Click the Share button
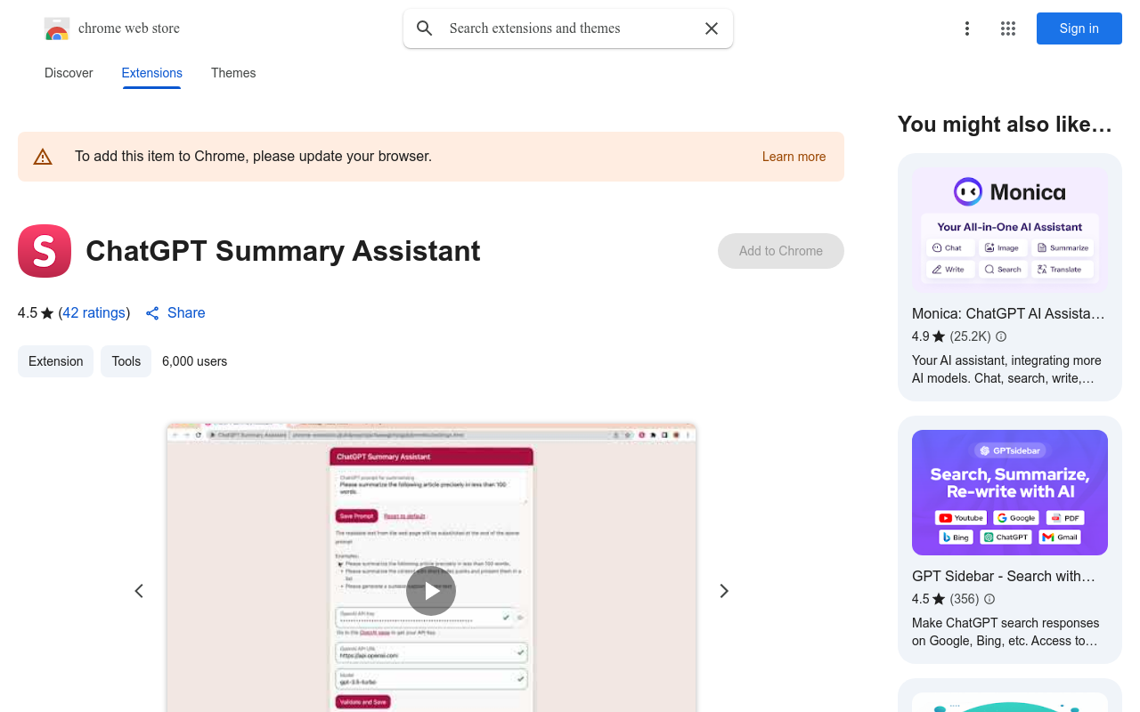 (175, 312)
